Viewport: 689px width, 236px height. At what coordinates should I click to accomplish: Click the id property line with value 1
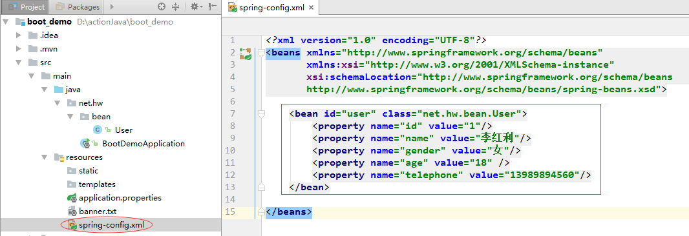(x=401, y=126)
